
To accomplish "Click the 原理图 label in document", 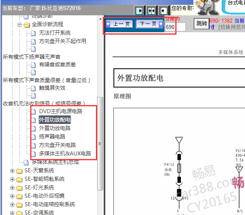I will 122,96.
